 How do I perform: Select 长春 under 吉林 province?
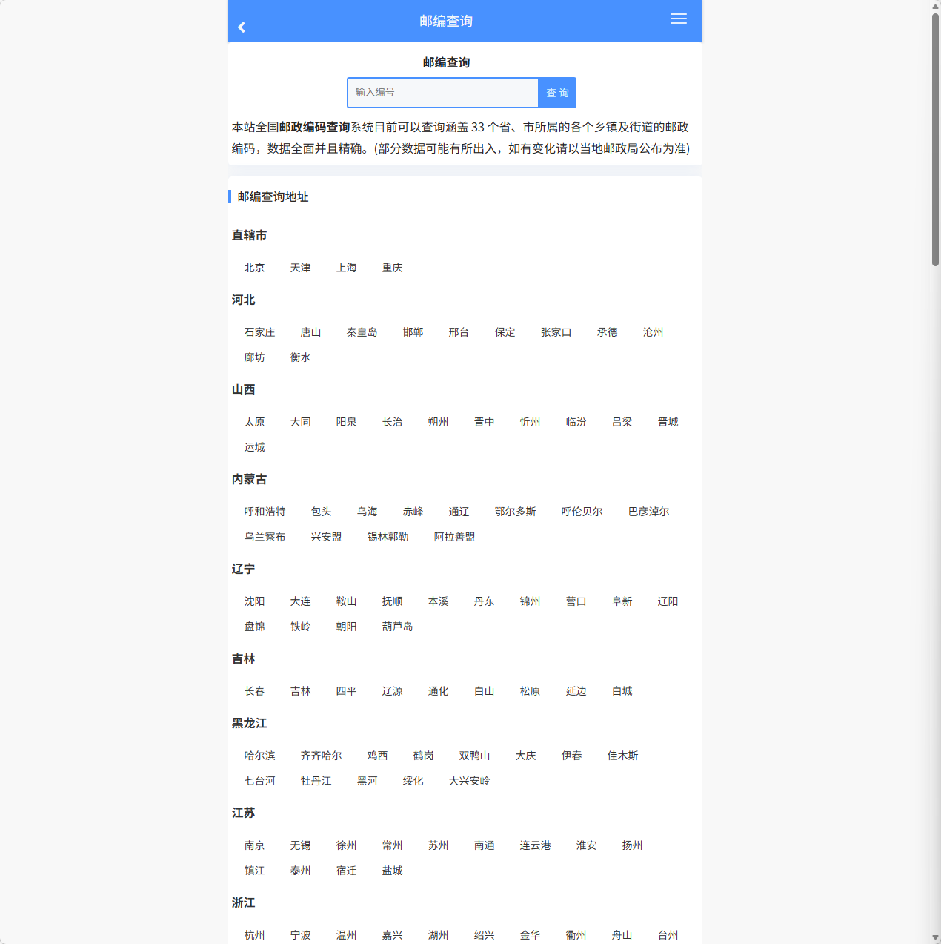[x=254, y=691]
